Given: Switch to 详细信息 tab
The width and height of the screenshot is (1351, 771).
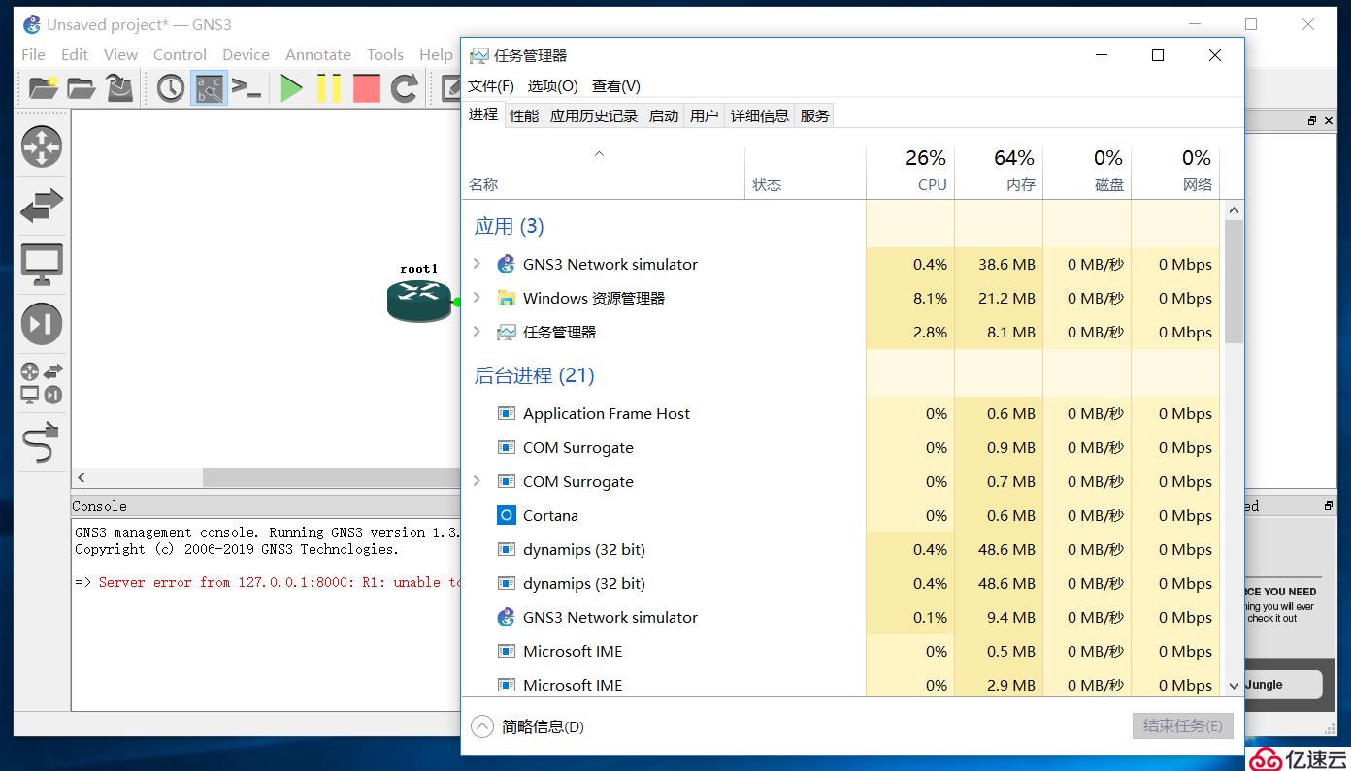Looking at the screenshot, I should click(x=760, y=116).
